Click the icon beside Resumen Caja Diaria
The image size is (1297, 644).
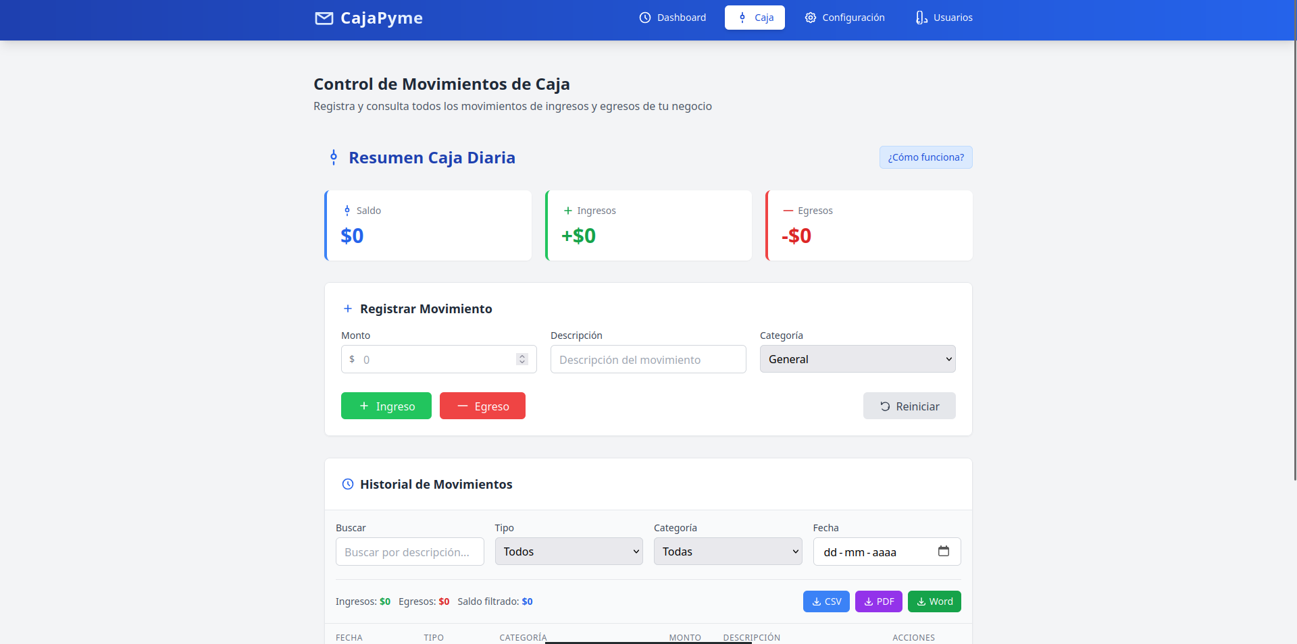tap(334, 157)
